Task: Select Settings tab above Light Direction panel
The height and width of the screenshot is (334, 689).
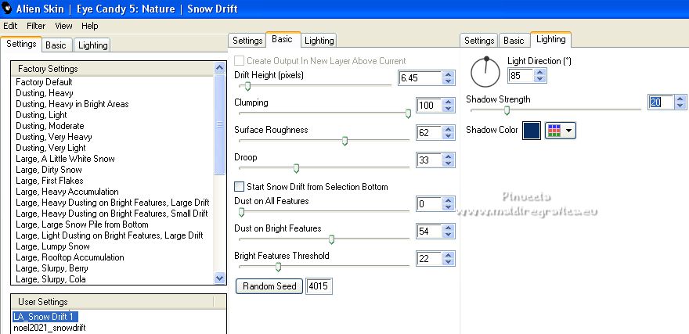Action: pos(479,41)
